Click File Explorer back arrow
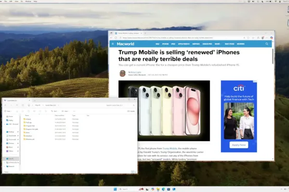Viewport: 289px width, 192px height. pos(5,105)
